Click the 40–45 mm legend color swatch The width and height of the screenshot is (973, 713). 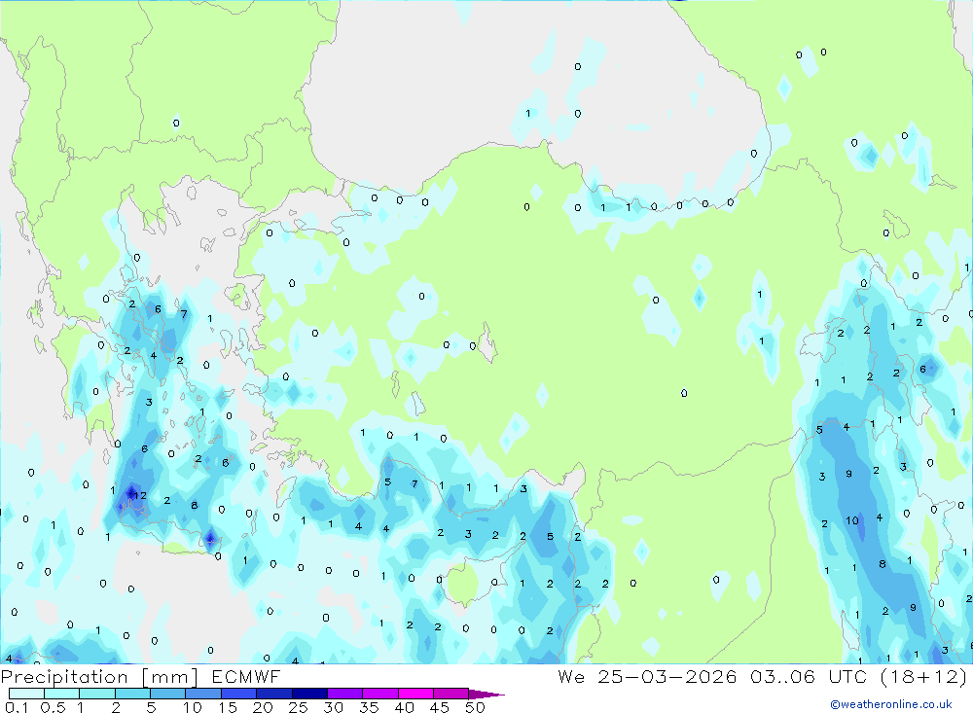pyautogui.click(x=415, y=694)
